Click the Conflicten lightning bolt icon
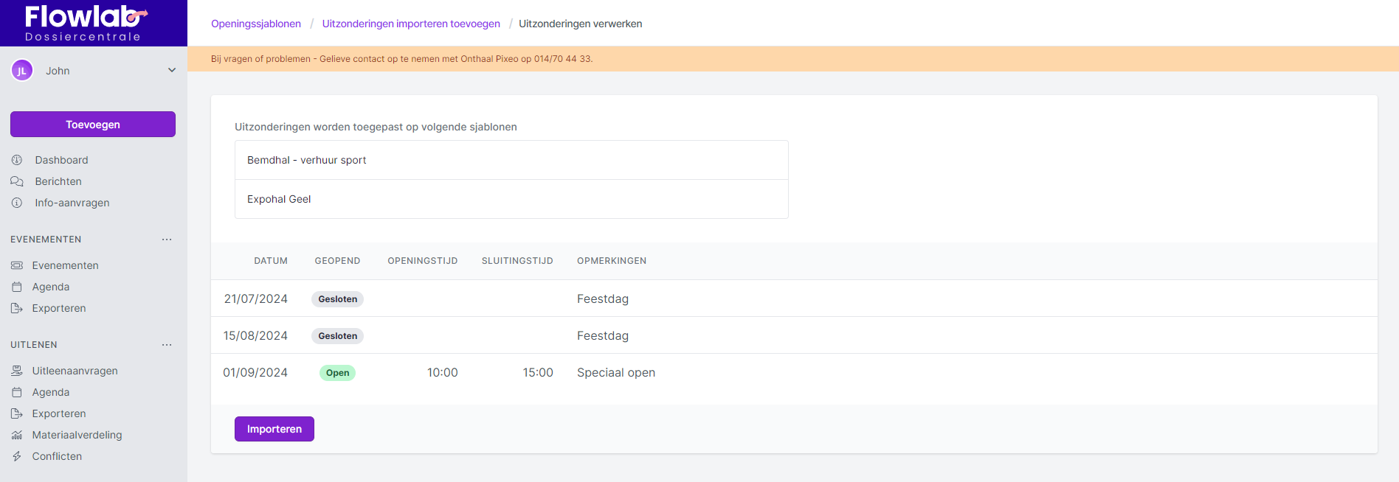1399x482 pixels. 17,456
